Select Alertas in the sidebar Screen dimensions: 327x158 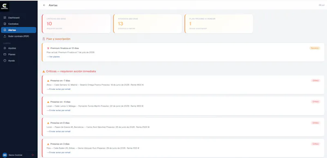pos(18,30)
